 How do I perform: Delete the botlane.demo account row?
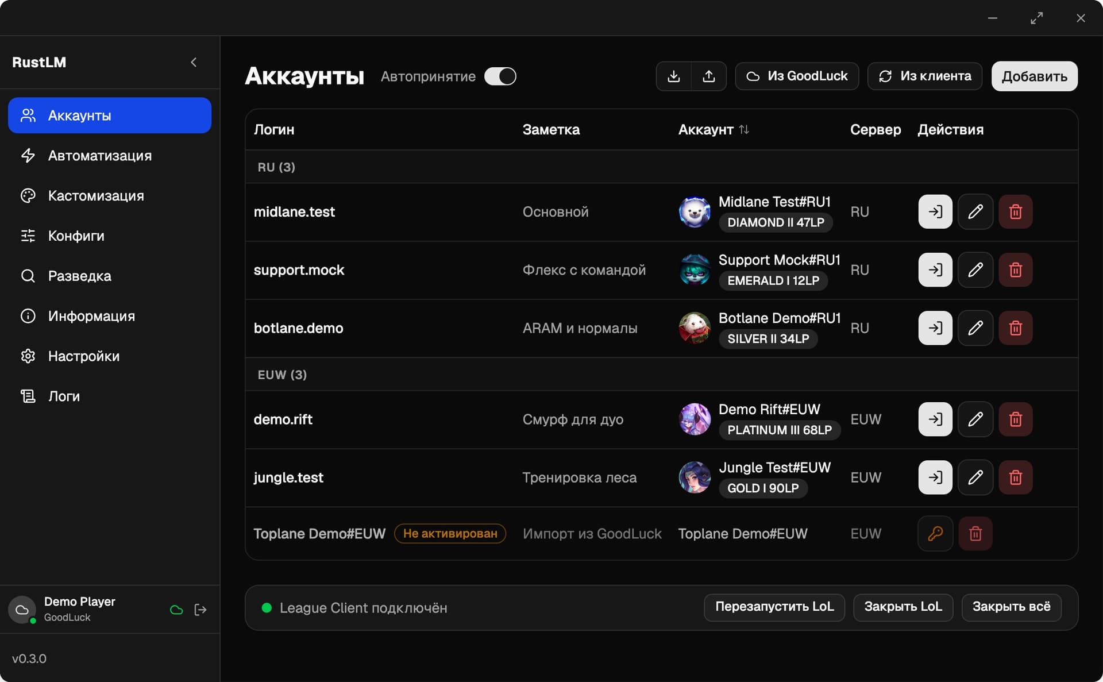point(1015,328)
